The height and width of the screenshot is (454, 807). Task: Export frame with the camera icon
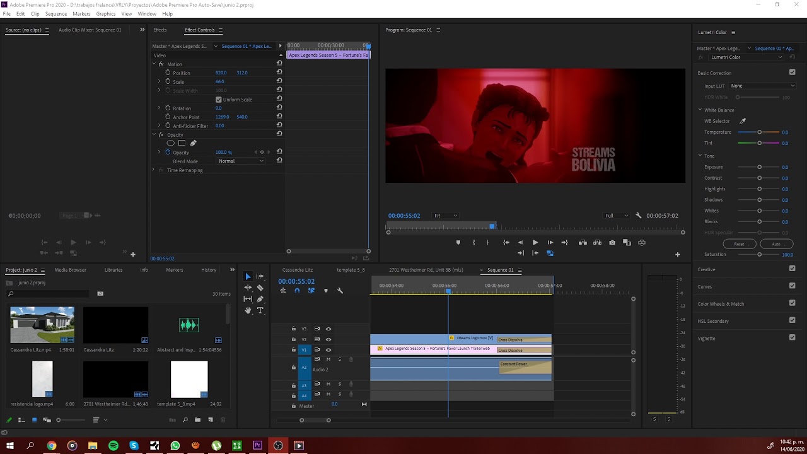(x=612, y=242)
